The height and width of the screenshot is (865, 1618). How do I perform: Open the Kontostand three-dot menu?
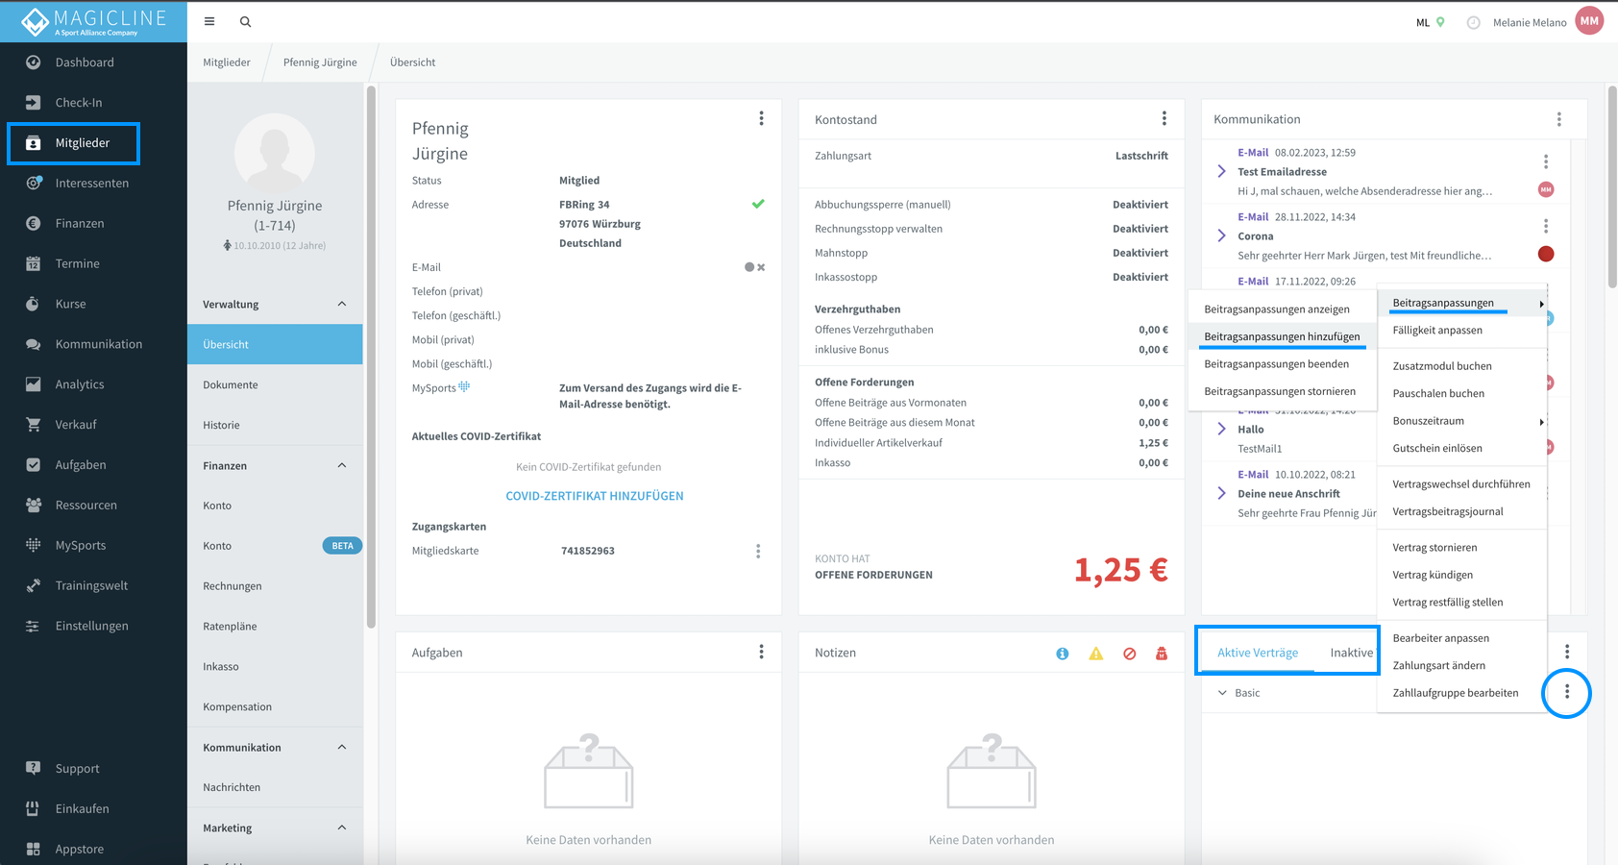(1164, 118)
